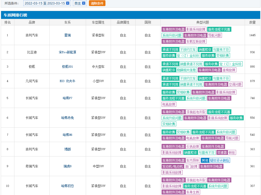Open the 哈弗赤兔 car series link
261x195 pixels.
pos(68,118)
